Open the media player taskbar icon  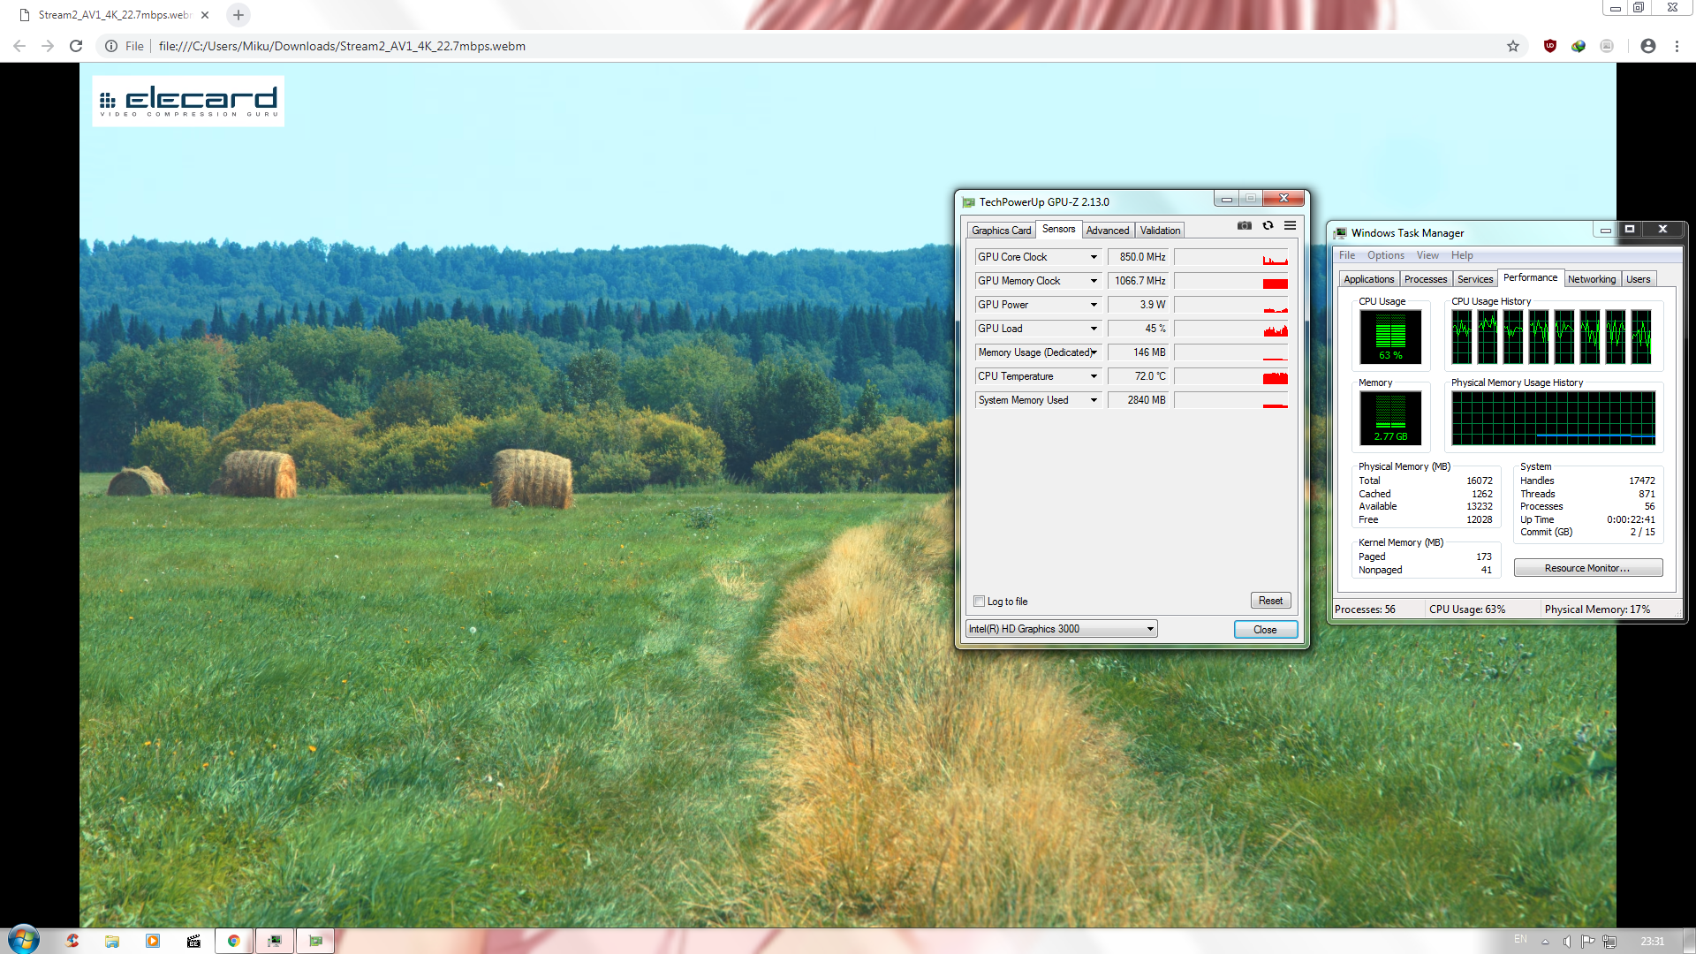153,941
